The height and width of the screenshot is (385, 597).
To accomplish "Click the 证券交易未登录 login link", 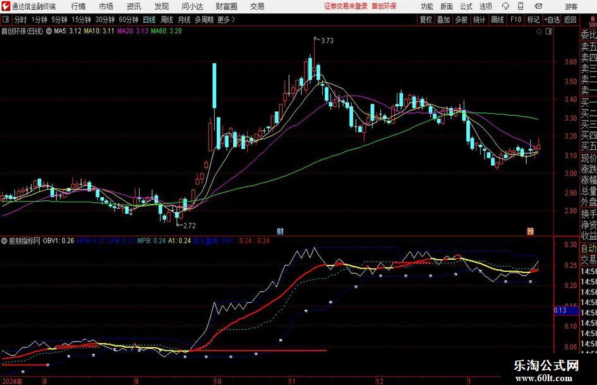I will [346, 6].
